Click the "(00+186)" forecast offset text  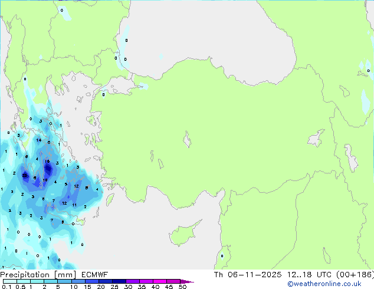(355, 275)
